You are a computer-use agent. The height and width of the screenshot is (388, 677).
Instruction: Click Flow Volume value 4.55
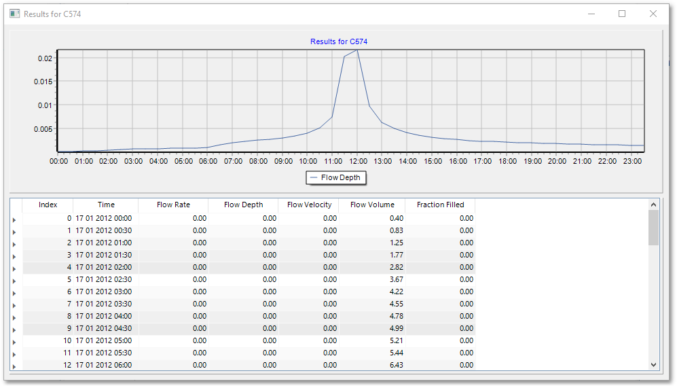point(397,304)
